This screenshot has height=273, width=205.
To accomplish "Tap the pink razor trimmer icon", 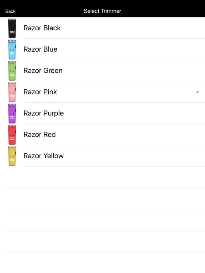I will 12,92.
